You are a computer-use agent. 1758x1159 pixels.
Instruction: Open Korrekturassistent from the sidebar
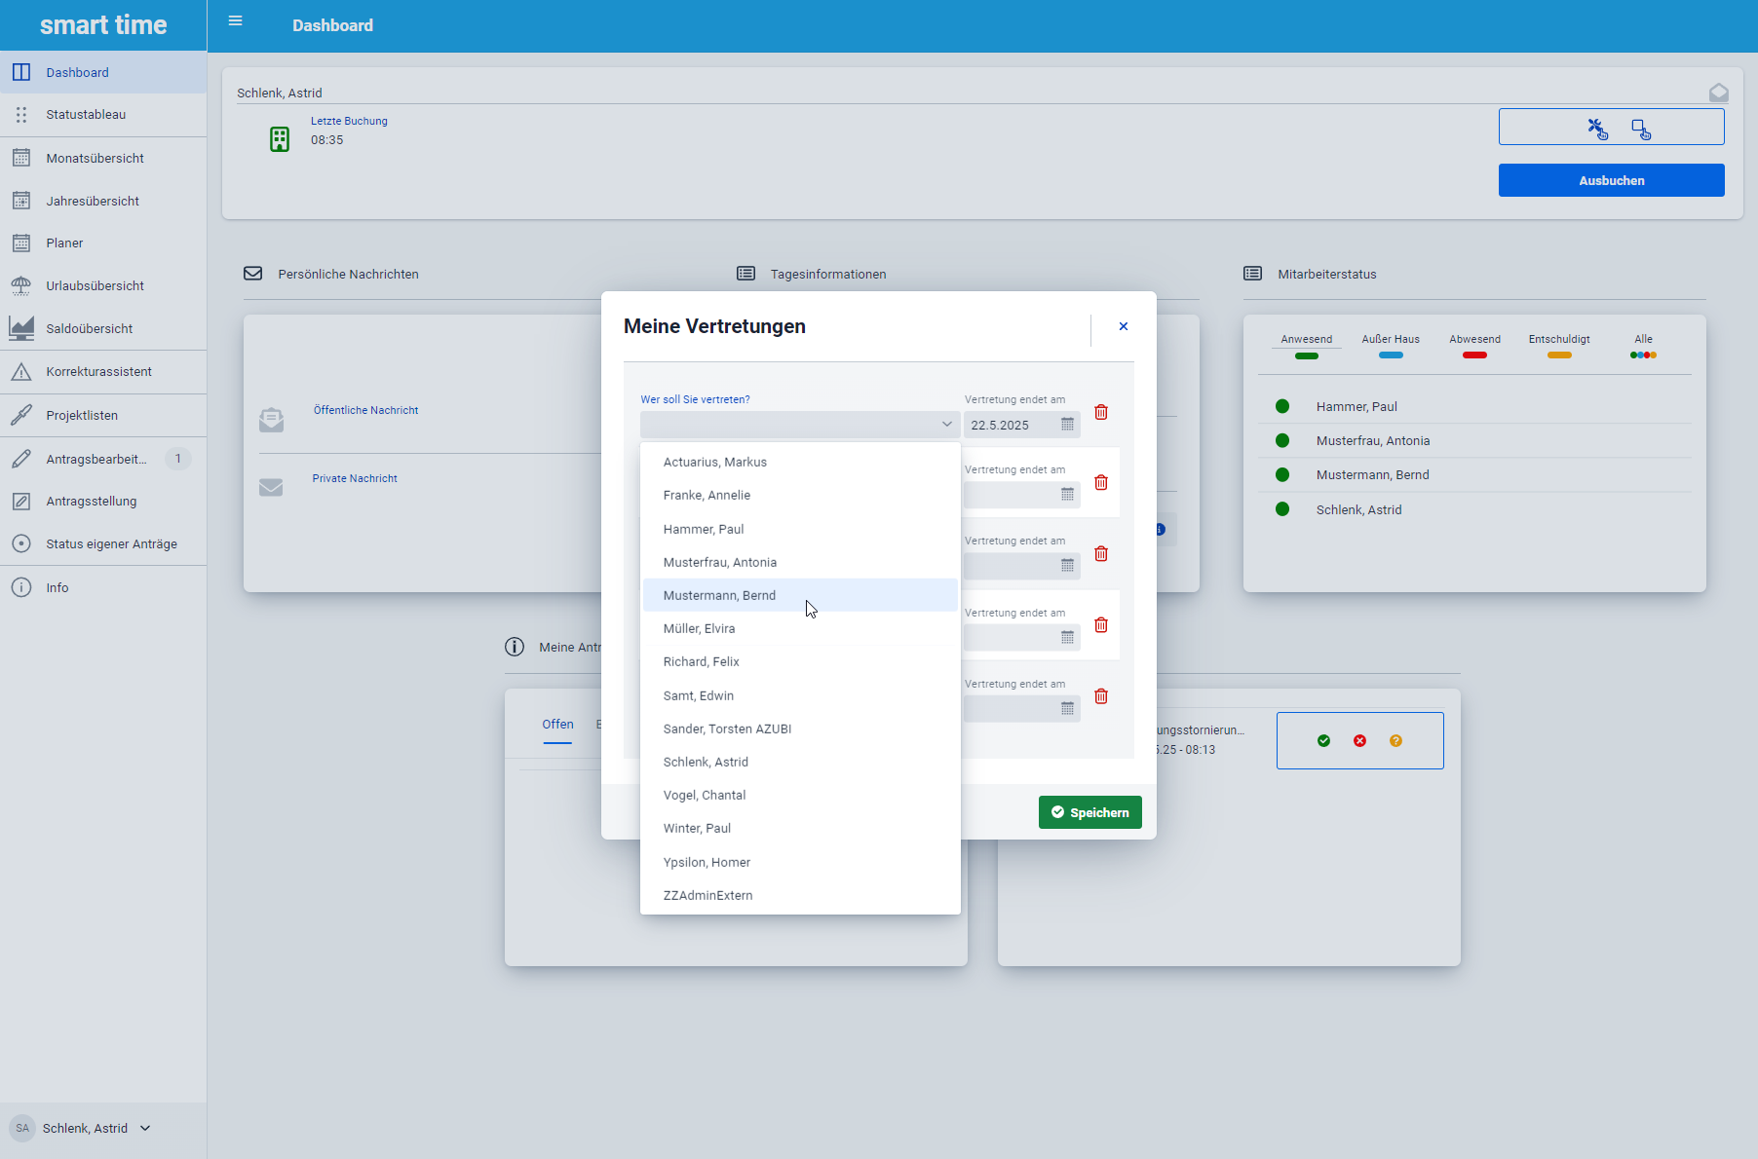point(98,372)
